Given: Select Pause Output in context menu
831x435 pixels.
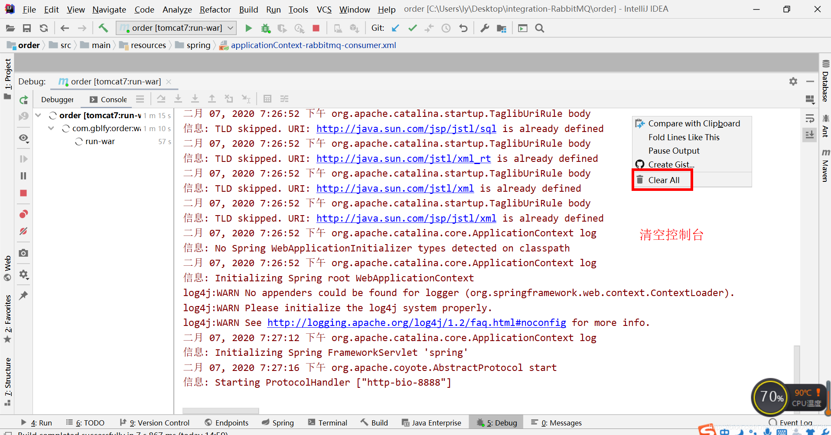Looking at the screenshot, I should click(674, 151).
